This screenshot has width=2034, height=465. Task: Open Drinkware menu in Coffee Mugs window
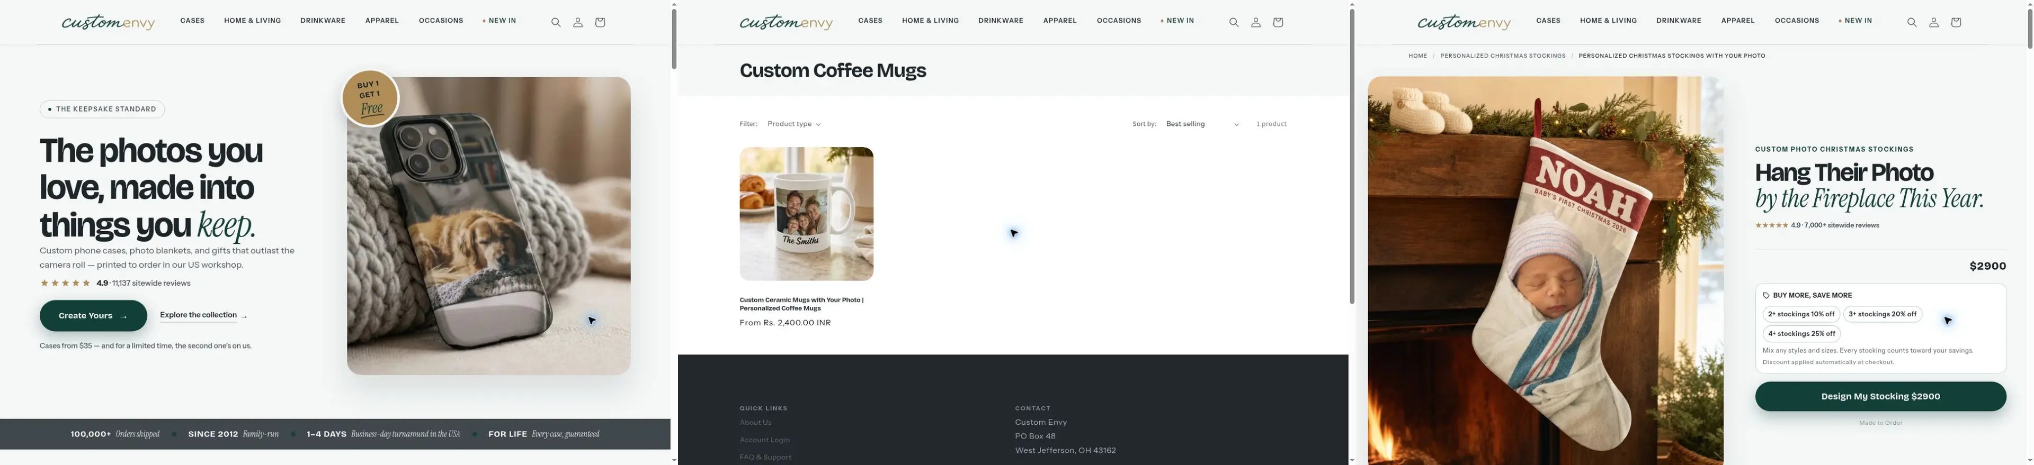1001,21
